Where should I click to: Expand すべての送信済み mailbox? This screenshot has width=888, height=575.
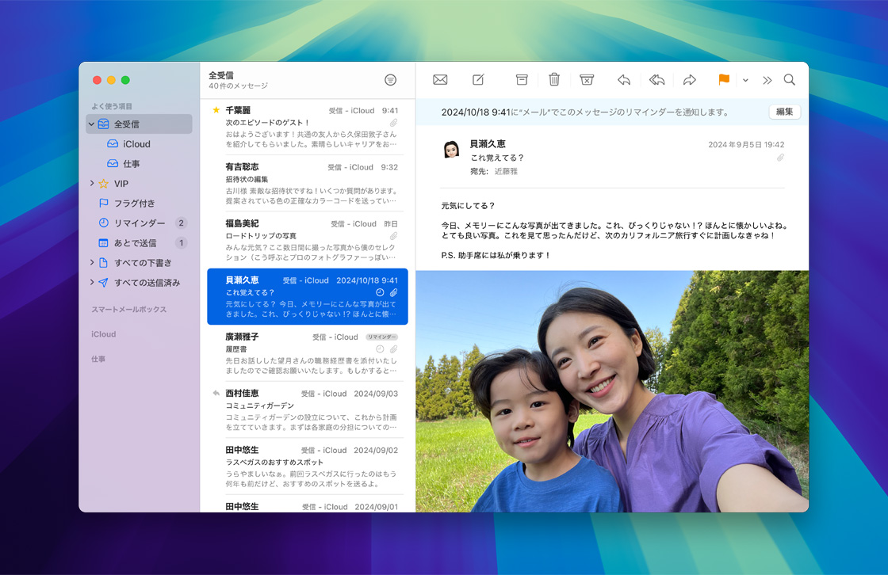pyautogui.click(x=92, y=283)
